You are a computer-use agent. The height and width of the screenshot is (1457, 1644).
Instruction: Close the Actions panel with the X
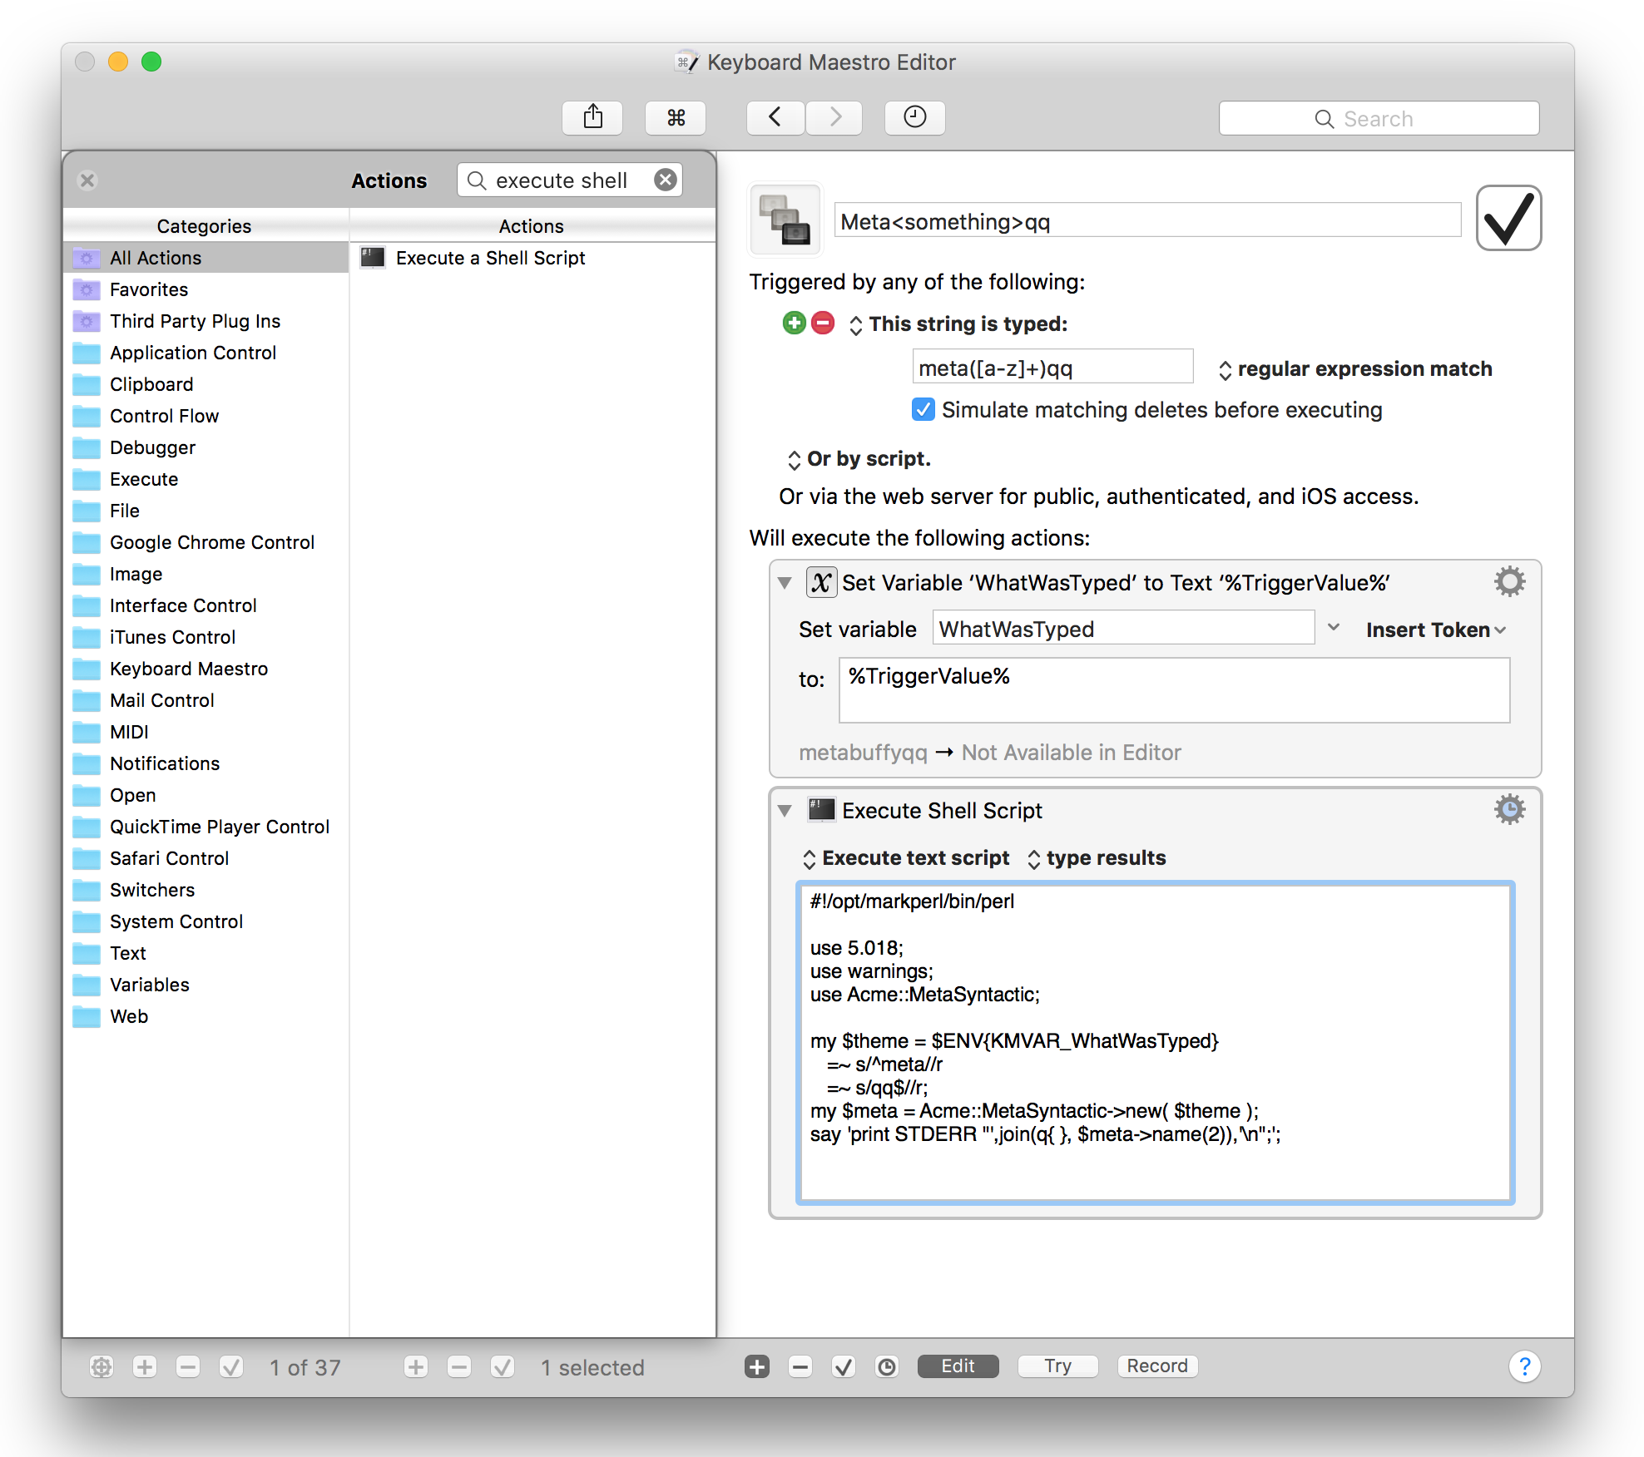tap(87, 180)
